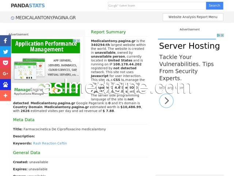This screenshot has width=234, height=176.
Task: Click the circular arrow button in ad
Action: [x=166, y=101]
